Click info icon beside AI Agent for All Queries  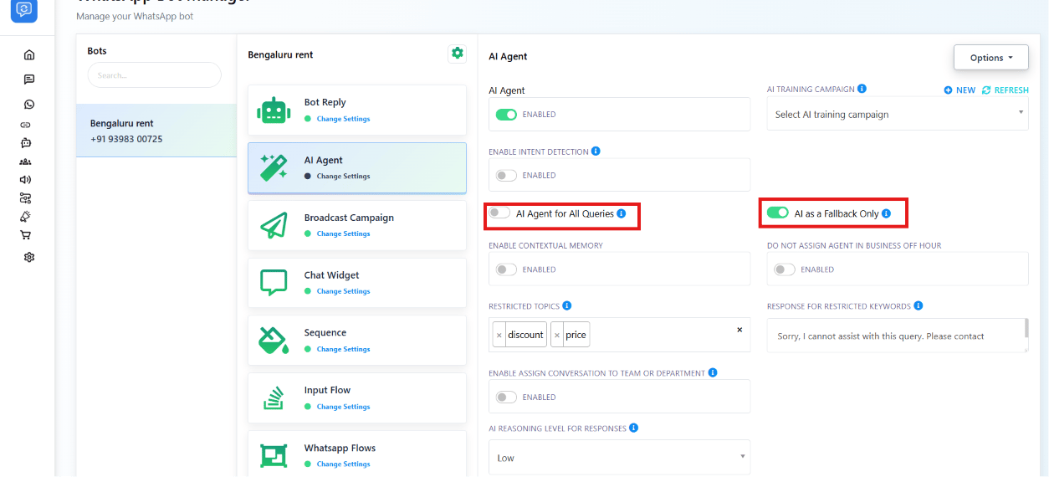(621, 213)
